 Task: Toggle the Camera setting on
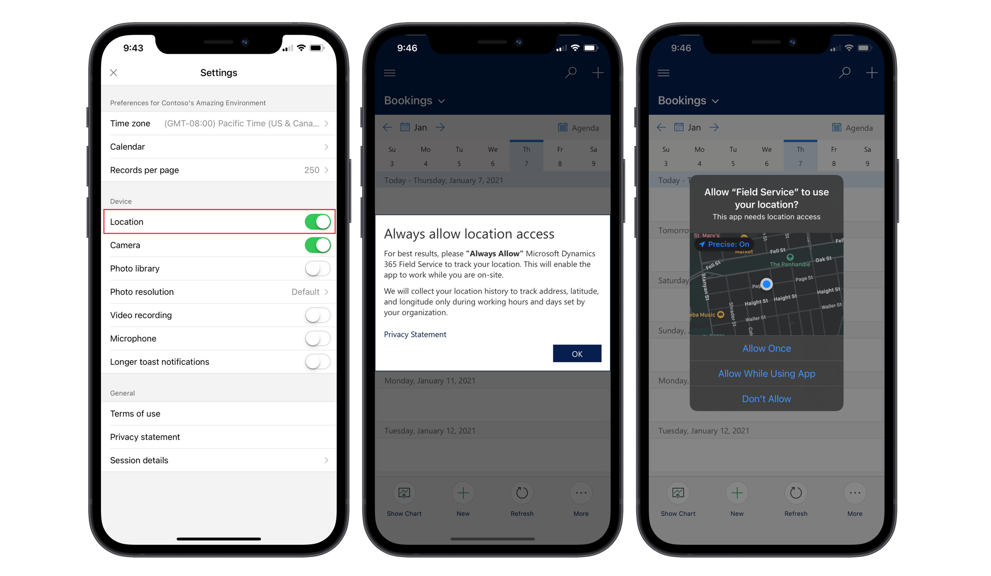(x=317, y=246)
